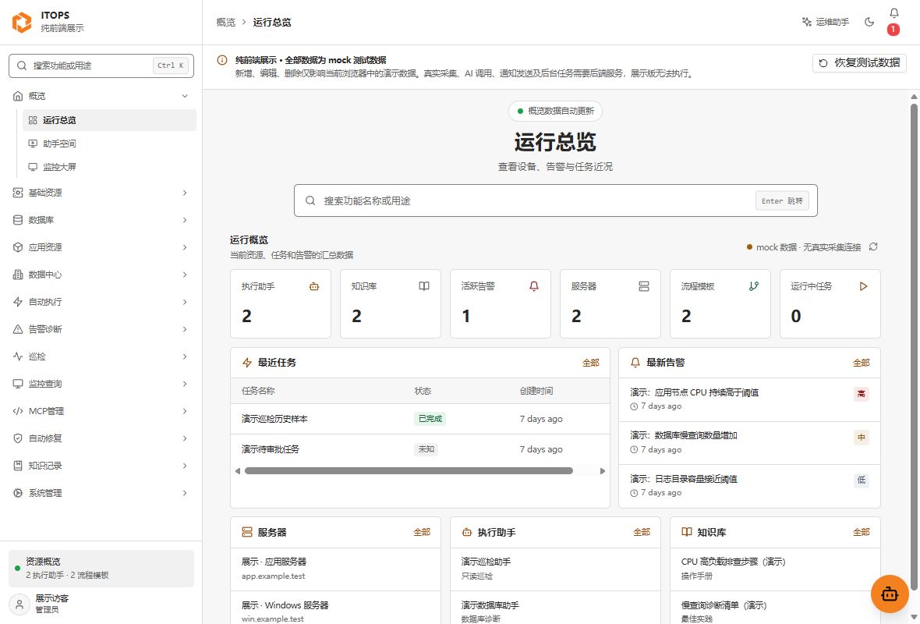Click the 资源概览 status panel

click(x=101, y=569)
